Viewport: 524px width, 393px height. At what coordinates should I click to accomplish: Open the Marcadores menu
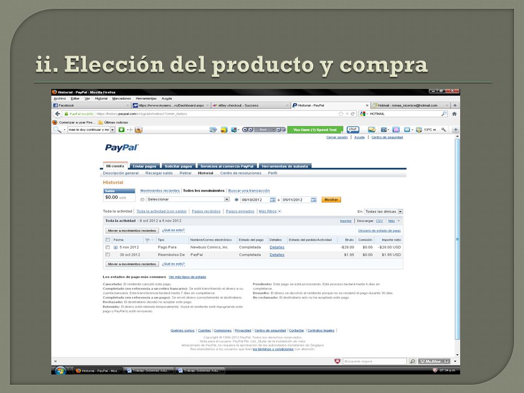(122, 99)
